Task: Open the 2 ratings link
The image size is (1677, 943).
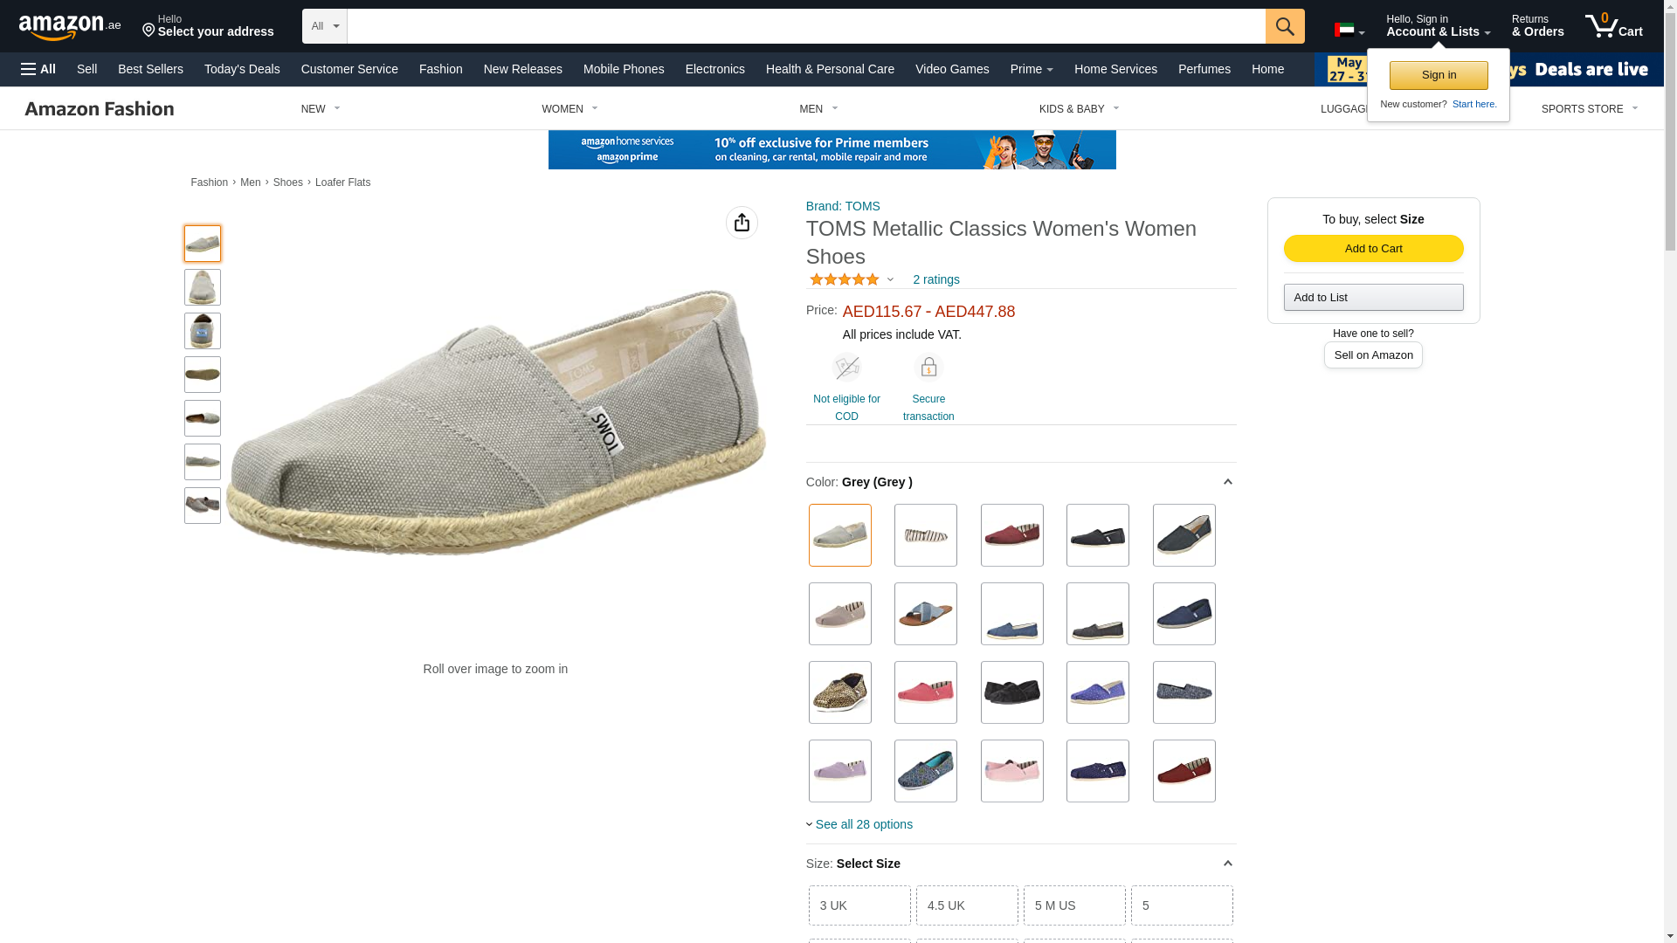Action: point(936,279)
